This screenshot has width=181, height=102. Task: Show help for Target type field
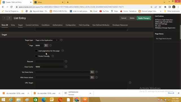coord(61,40)
